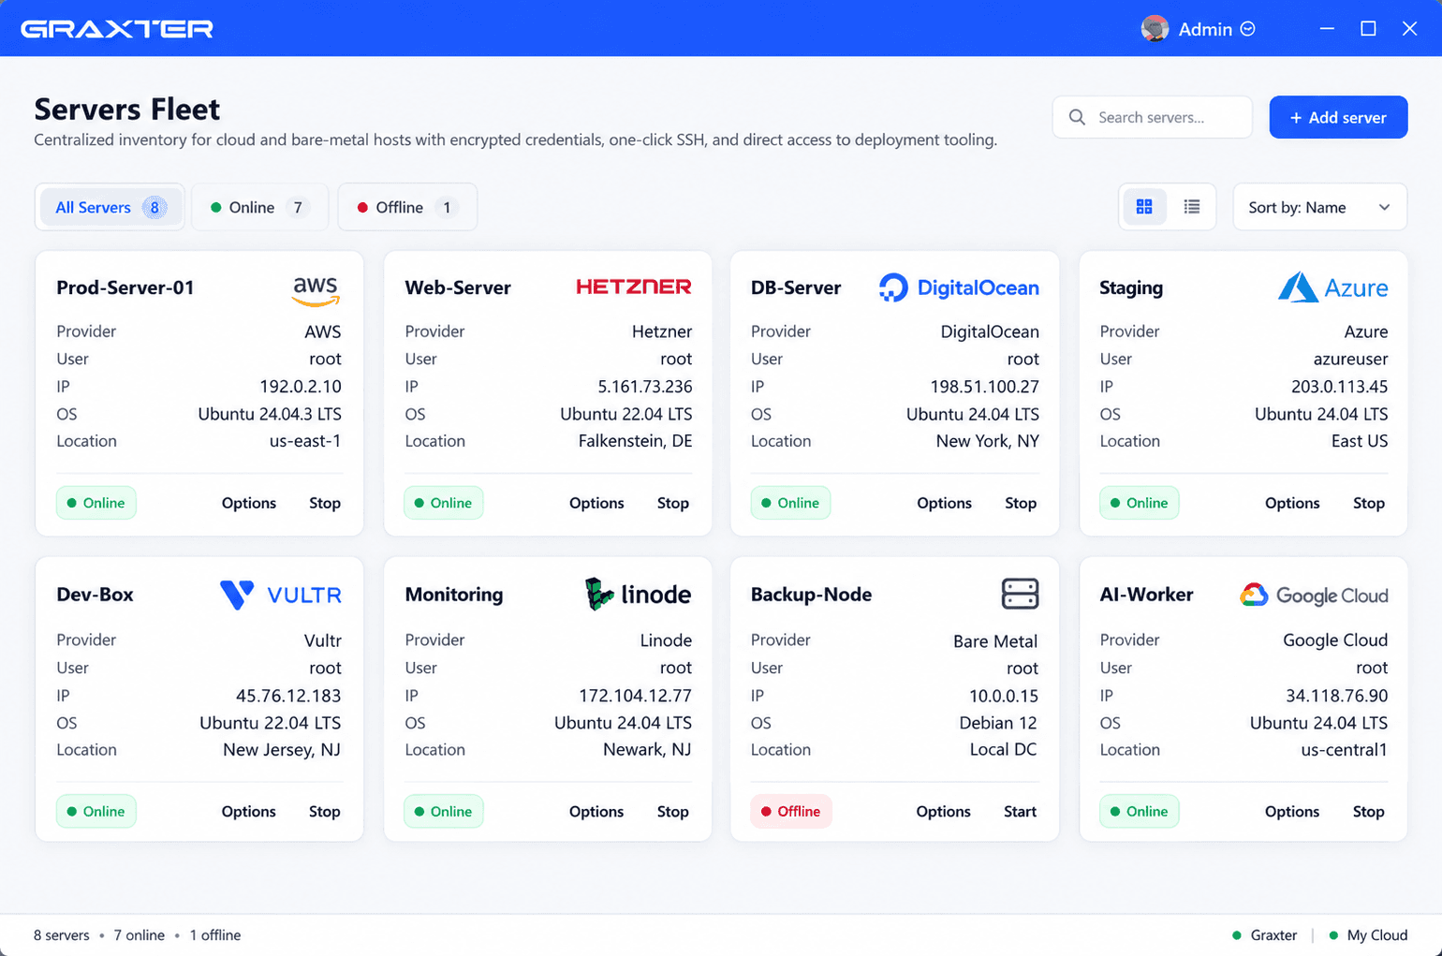Image resolution: width=1442 pixels, height=956 pixels.
Task: Click the 7 online count in status bar
Action: (x=140, y=935)
